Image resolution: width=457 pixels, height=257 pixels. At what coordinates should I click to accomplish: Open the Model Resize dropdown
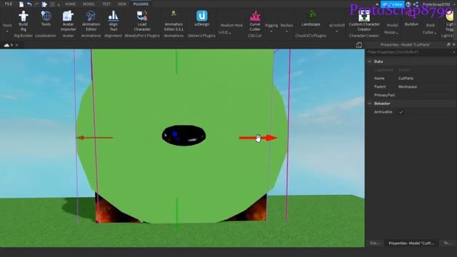coord(392,29)
